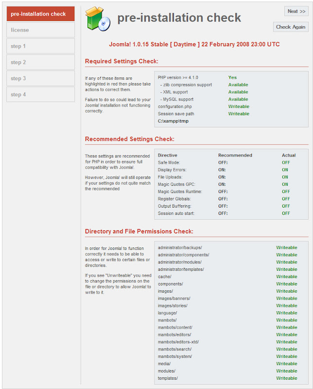313x389 pixels.
Task: Click the Register Globals directive
Action: click(x=174, y=199)
